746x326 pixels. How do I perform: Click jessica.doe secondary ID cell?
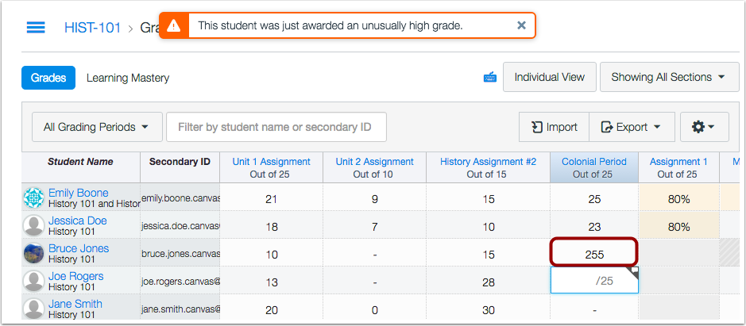coord(180,226)
